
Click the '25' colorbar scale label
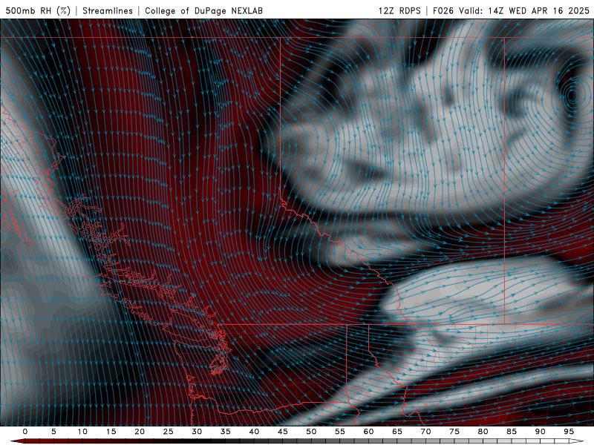(x=169, y=432)
